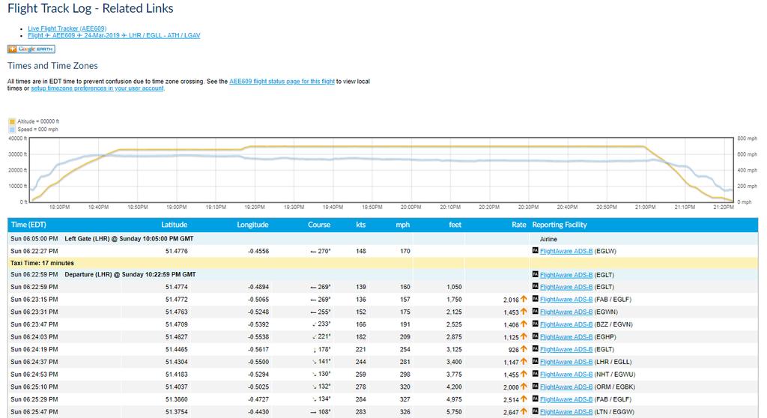Open Live Flight Tracker (AEE609) link

67,28
